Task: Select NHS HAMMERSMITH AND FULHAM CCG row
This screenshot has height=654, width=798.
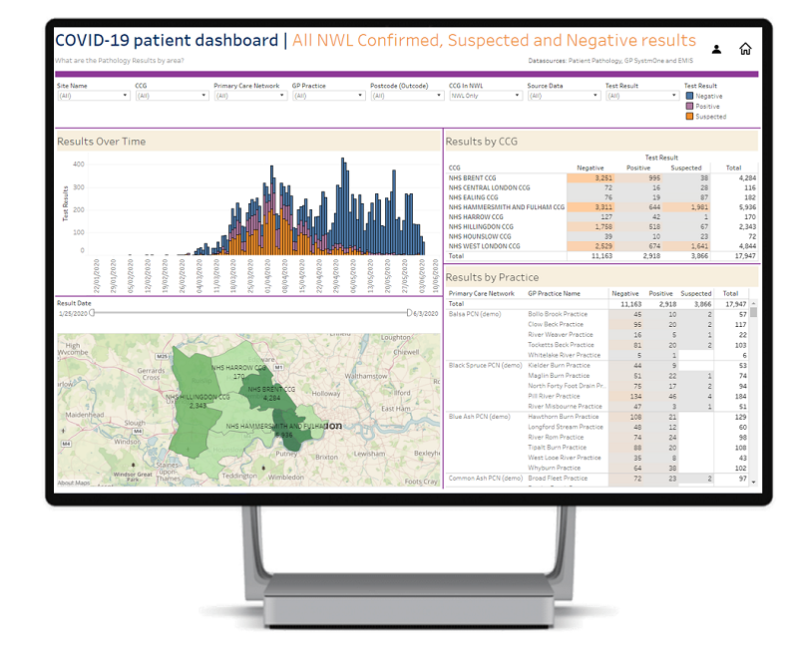Action: click(602, 207)
